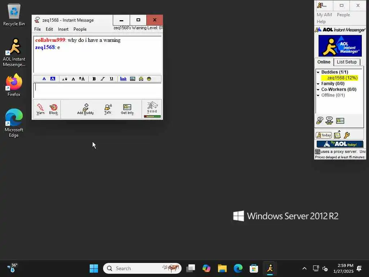Warn zeq1568 with the Warn button
The width and height of the screenshot is (369, 277).
click(40, 109)
